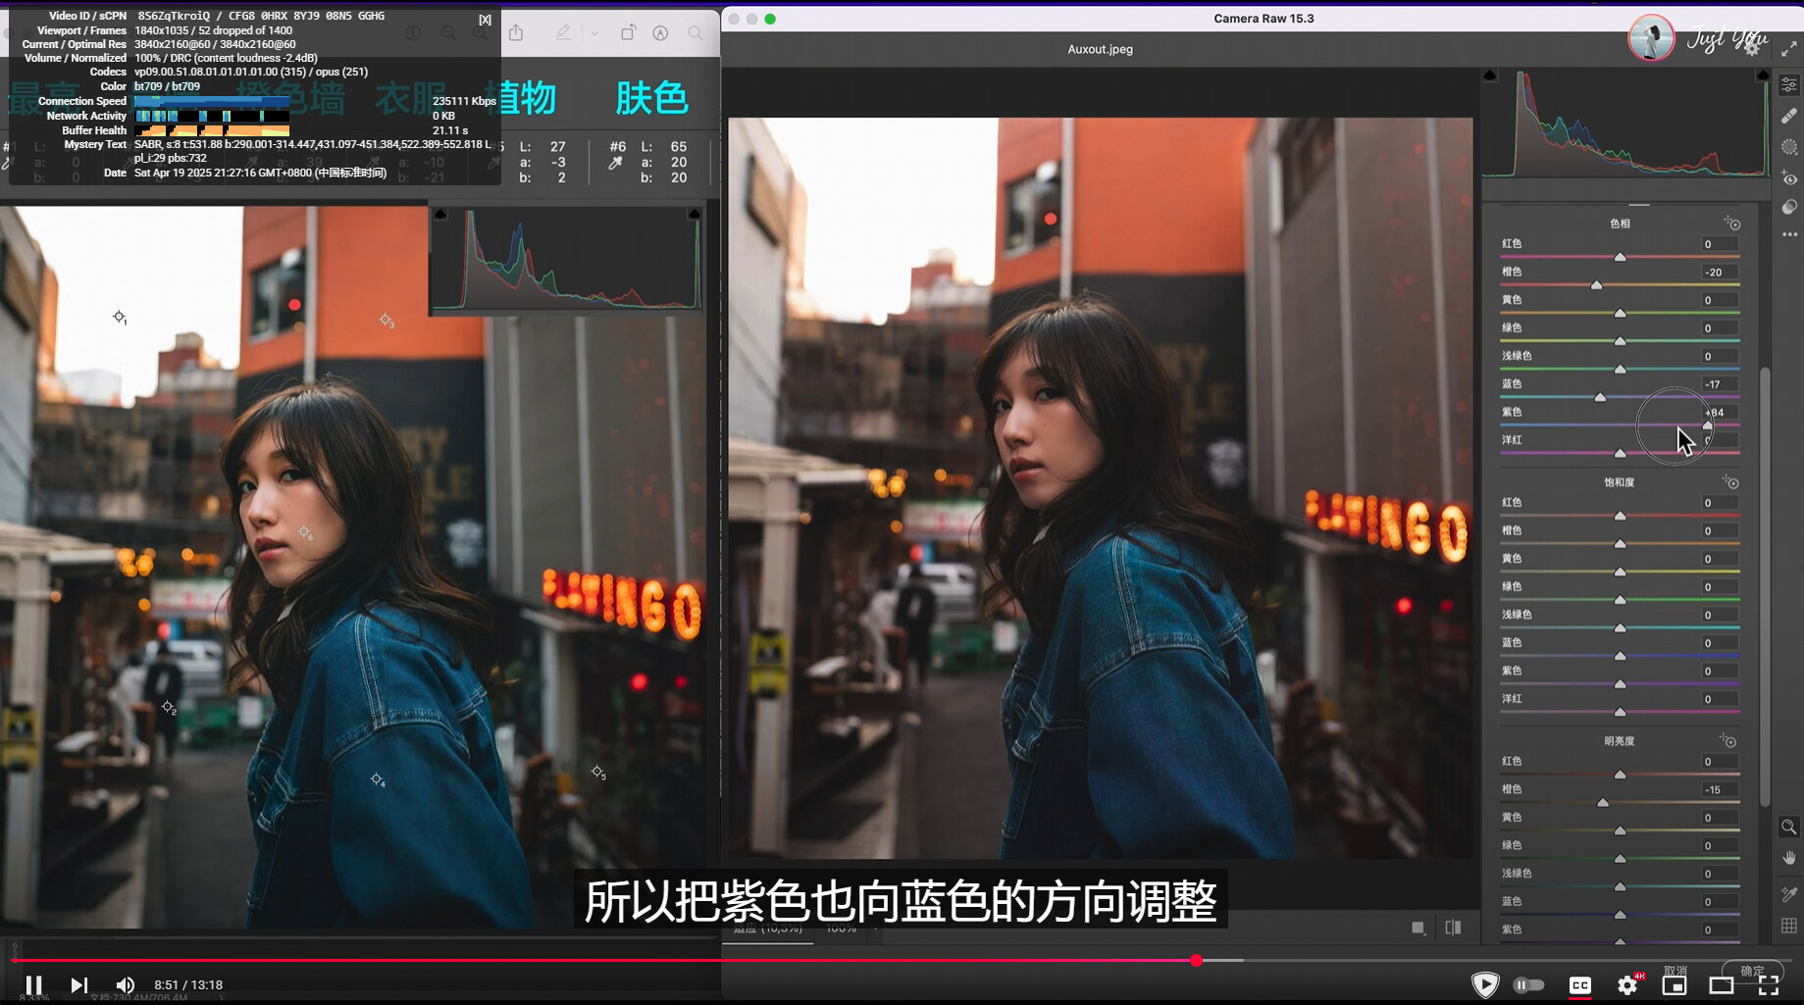This screenshot has height=1005, width=1804.
Task: Click the single view square icon below preview
Action: (1418, 928)
